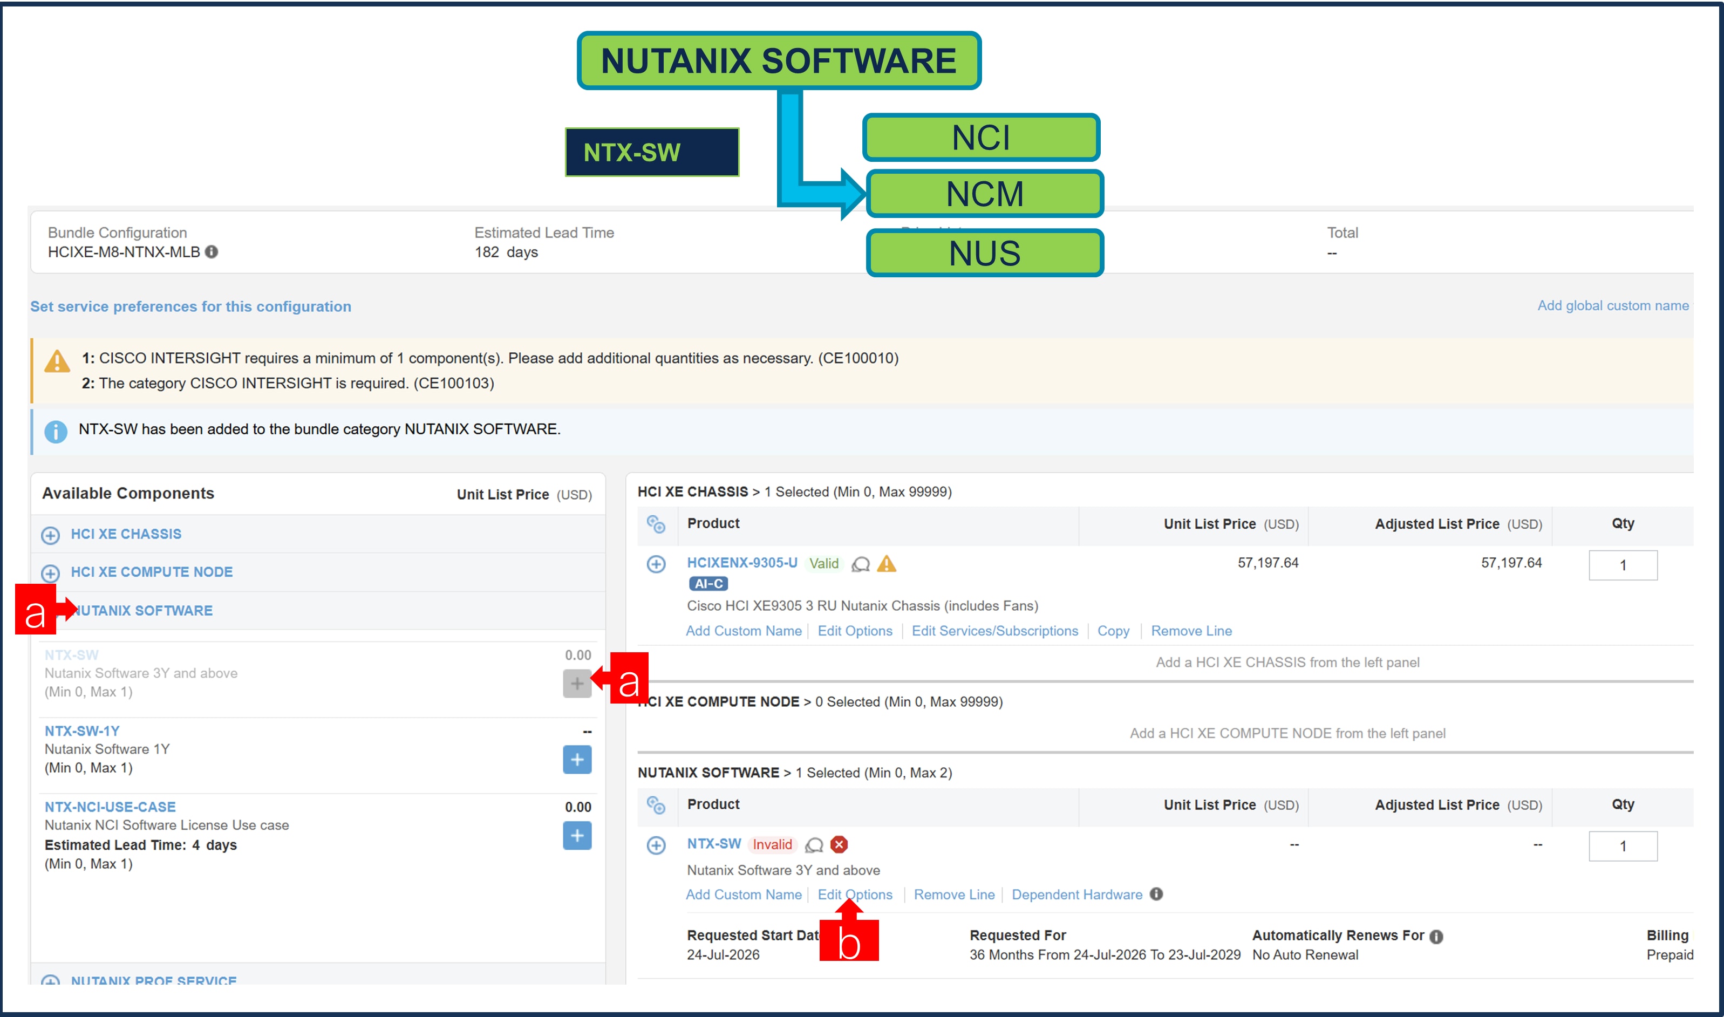Click Add global custom name
This screenshot has height=1017, width=1724.
(x=1613, y=306)
